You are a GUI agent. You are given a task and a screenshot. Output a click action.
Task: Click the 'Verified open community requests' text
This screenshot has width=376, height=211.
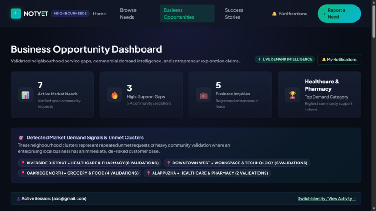[59, 103]
